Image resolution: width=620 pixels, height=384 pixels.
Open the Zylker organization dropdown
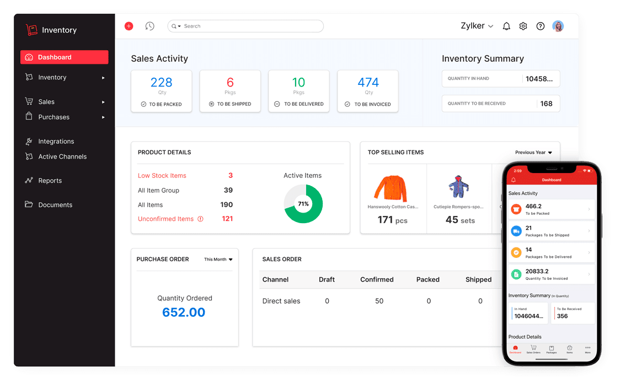(x=476, y=26)
